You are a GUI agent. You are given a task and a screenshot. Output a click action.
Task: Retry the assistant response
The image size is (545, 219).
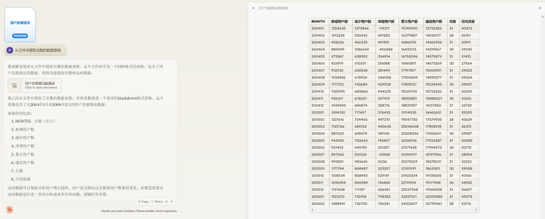coord(156,201)
